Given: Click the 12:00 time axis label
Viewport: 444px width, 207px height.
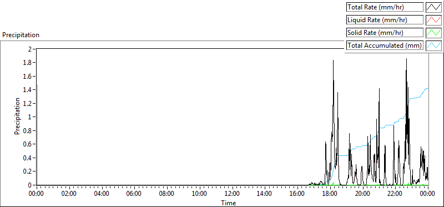Looking at the screenshot, I should tap(232, 194).
